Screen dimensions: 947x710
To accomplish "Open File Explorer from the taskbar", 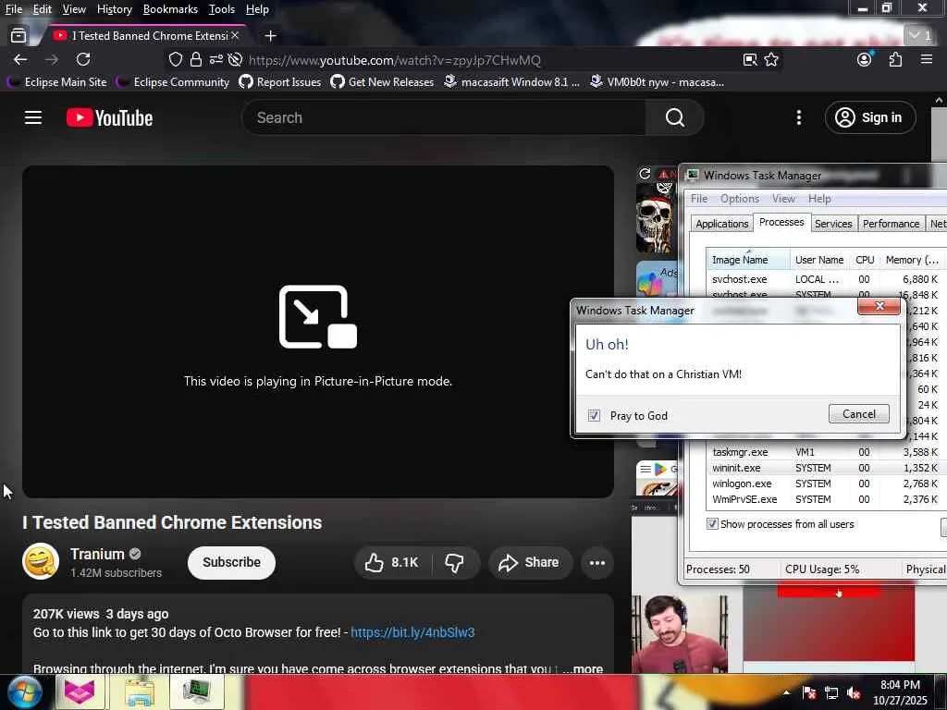I will pos(139,692).
